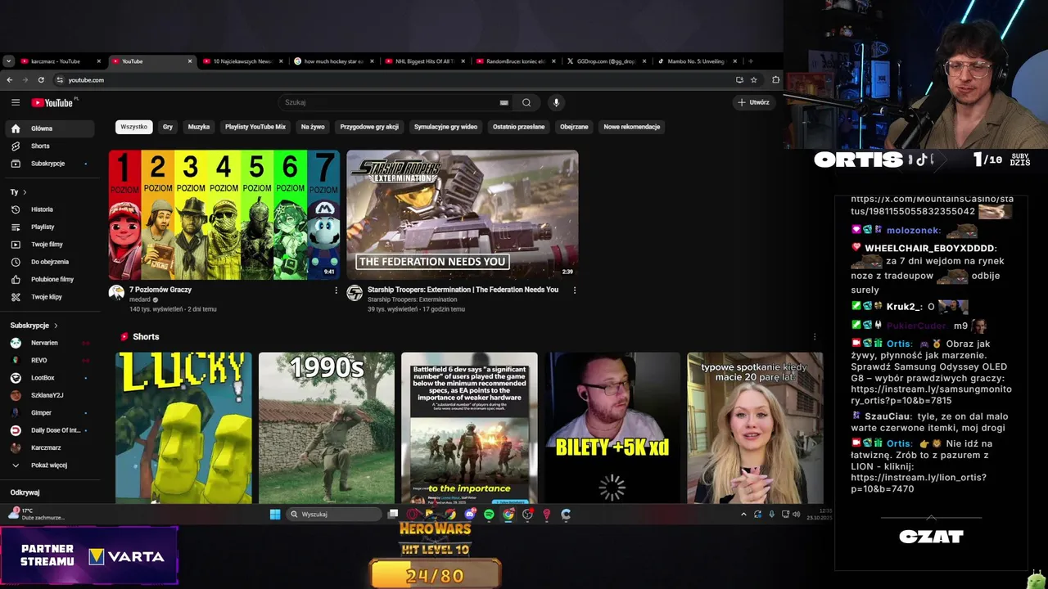Click the youtube.com address bar
The height and width of the screenshot is (589, 1048).
click(x=393, y=79)
